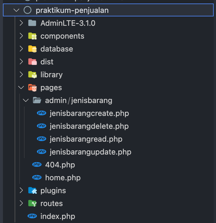216x223 pixels.
Task: Click the circle icon beside praktikum-penjualan
Action: click(28, 10)
